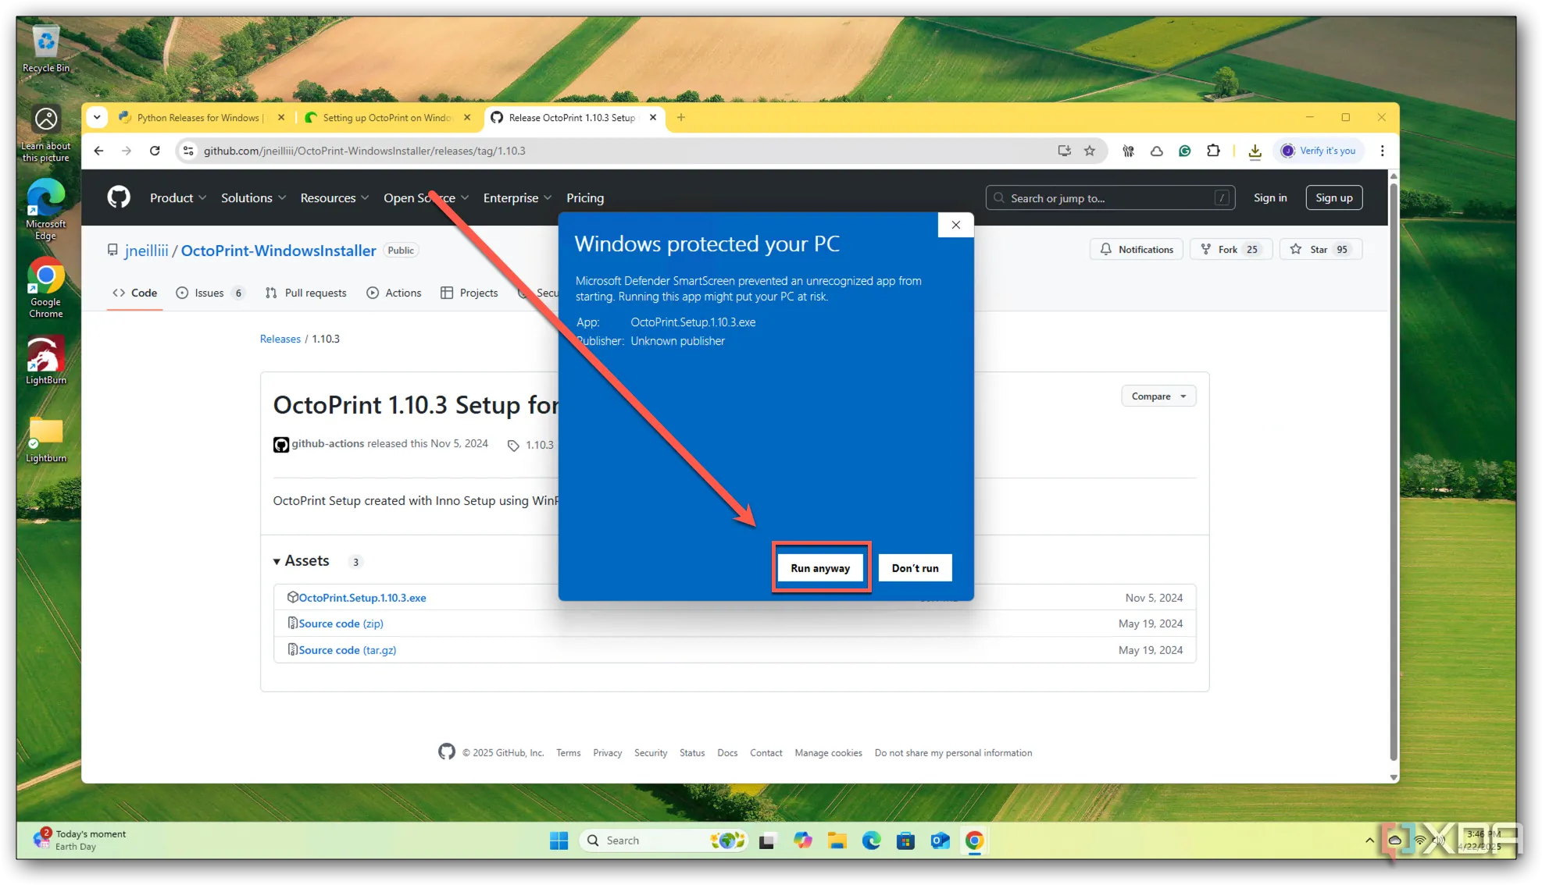Click Run anyway in SmartScreen dialog
Screen dimensions: 1542x885
point(819,568)
